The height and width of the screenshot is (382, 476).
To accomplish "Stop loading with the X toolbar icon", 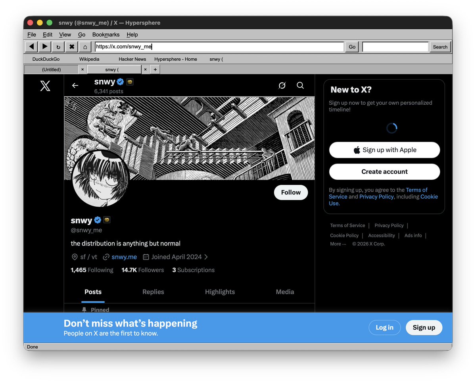I will pyautogui.click(x=71, y=47).
